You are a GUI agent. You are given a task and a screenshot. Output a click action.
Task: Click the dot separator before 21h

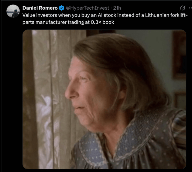111,8
